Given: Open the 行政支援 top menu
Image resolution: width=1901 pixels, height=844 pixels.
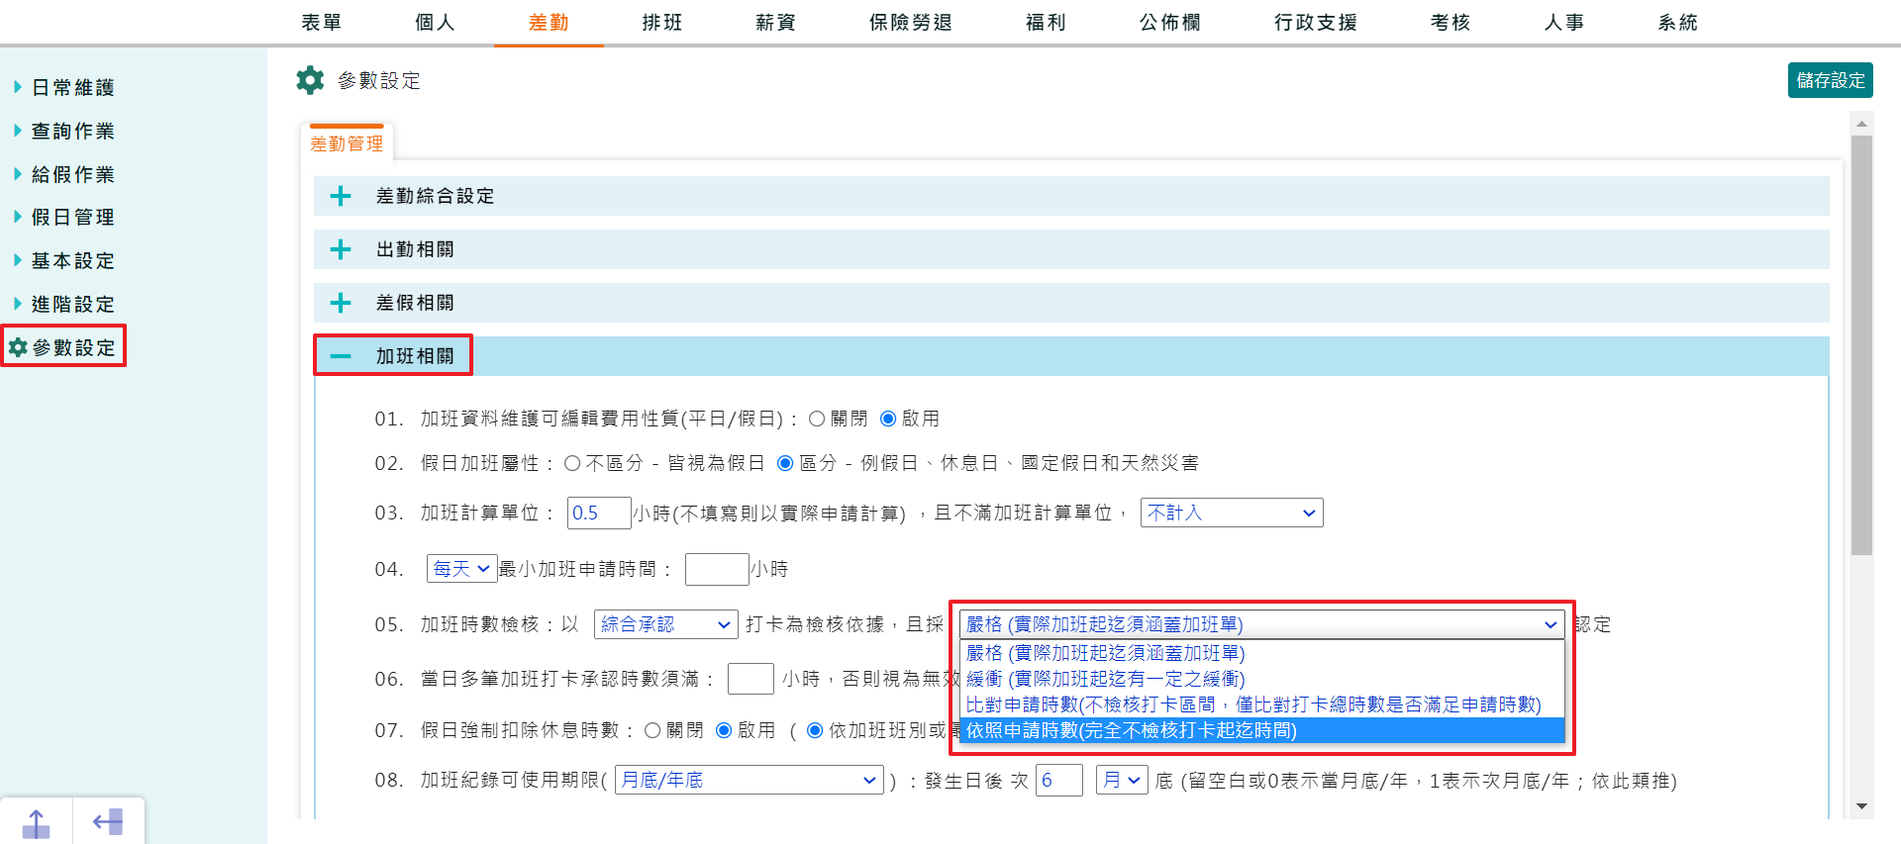Looking at the screenshot, I should (x=1316, y=22).
